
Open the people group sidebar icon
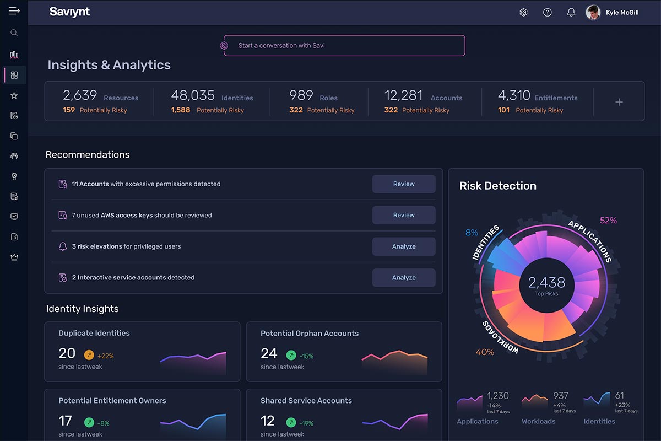[x=14, y=156]
